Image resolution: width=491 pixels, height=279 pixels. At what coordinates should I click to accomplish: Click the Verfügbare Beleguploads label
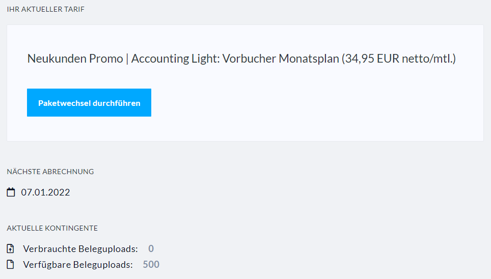click(x=78, y=265)
